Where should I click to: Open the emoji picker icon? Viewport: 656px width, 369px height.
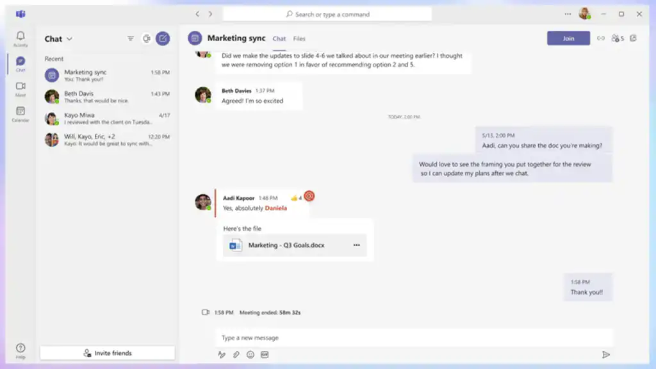click(250, 354)
